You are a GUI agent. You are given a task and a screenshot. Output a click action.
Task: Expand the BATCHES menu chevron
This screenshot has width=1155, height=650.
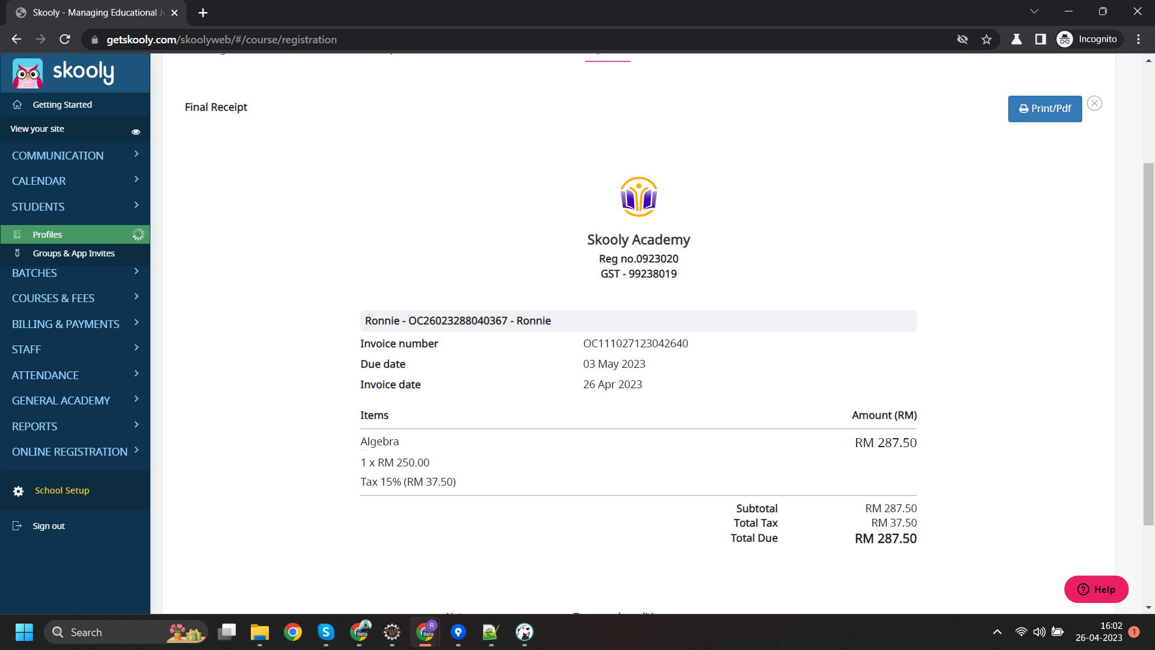tap(137, 271)
